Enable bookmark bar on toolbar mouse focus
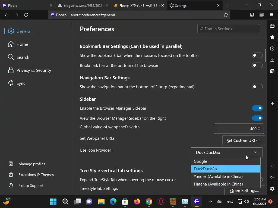278x208 pixels. point(257,55)
